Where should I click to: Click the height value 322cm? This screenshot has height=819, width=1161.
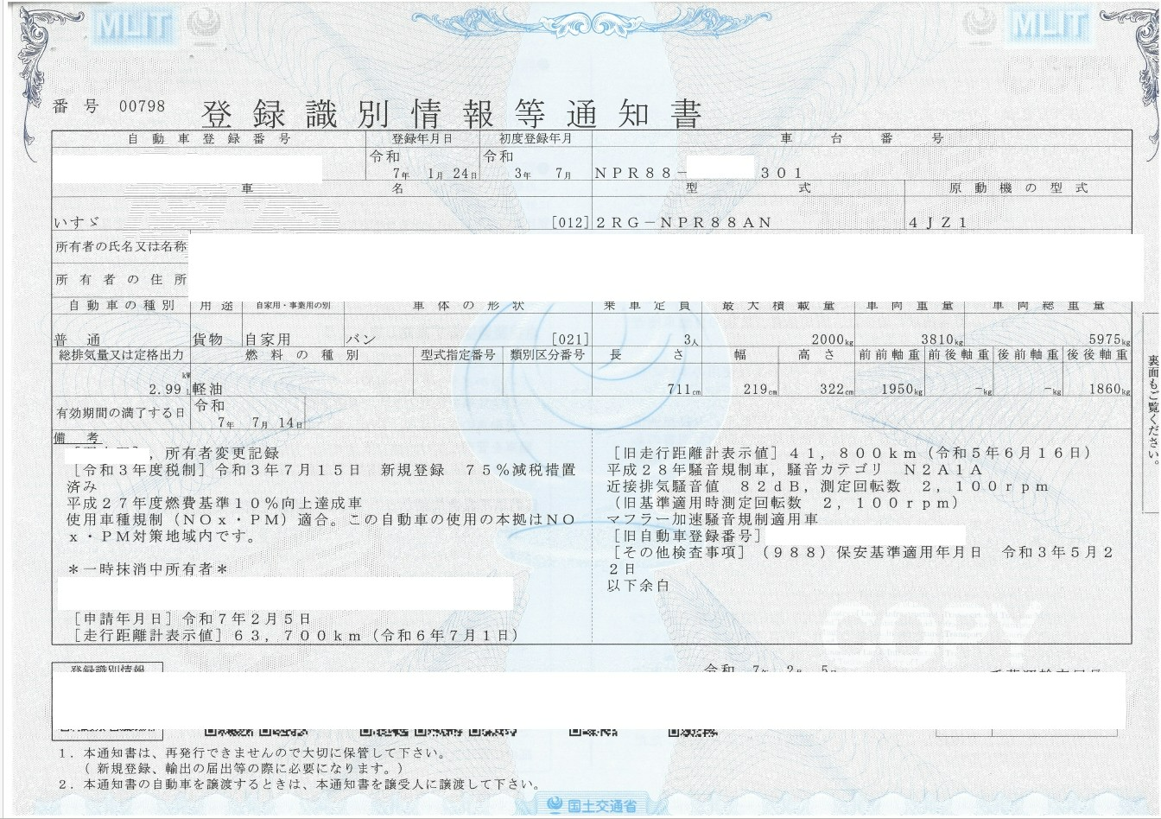[x=837, y=390]
